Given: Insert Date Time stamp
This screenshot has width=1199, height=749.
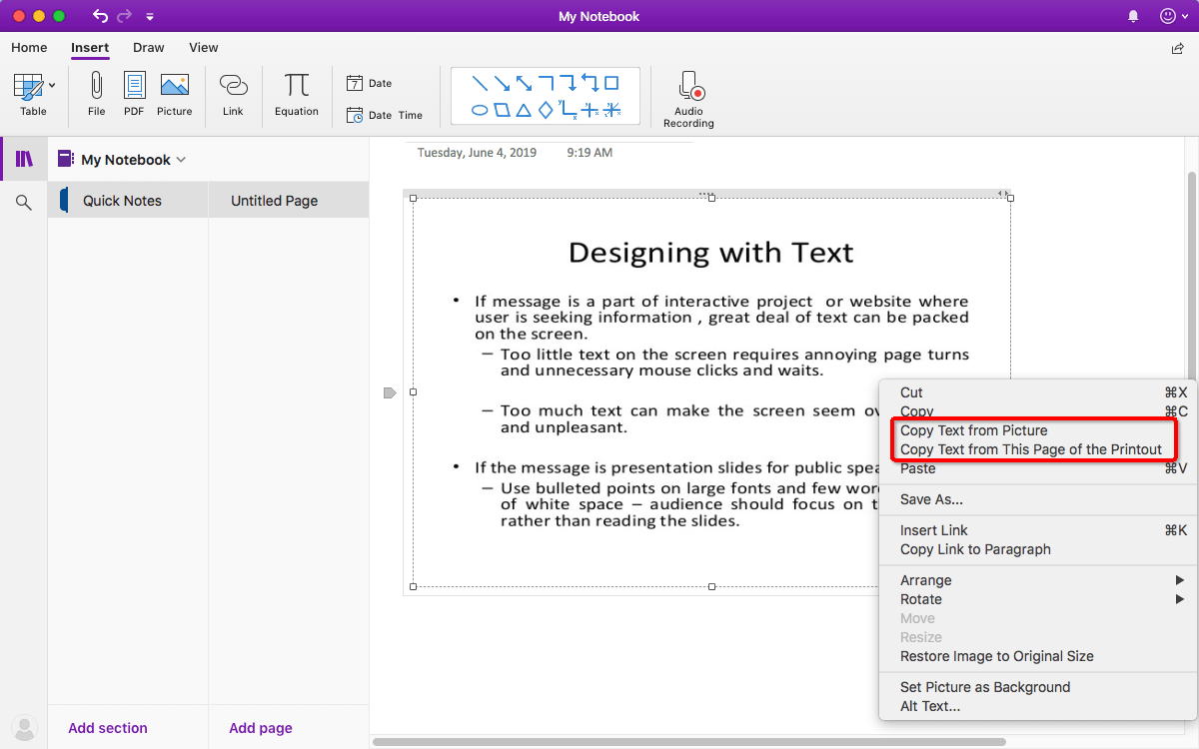Looking at the screenshot, I should pyautogui.click(x=385, y=115).
